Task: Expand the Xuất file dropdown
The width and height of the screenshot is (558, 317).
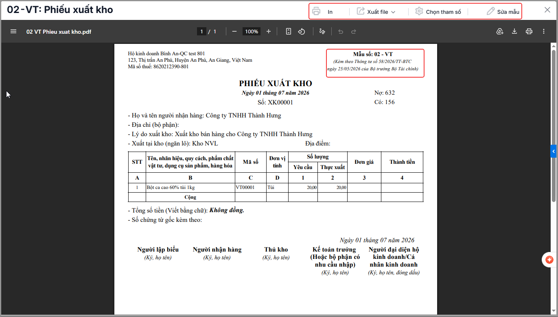Action: tap(376, 12)
